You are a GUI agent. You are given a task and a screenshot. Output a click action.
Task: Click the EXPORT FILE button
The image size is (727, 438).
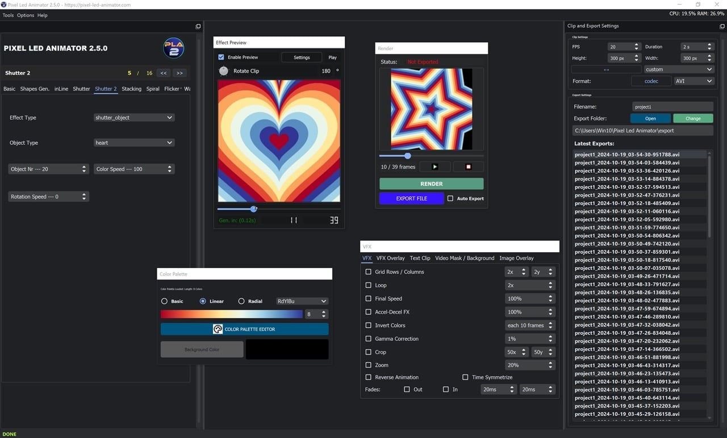click(411, 198)
